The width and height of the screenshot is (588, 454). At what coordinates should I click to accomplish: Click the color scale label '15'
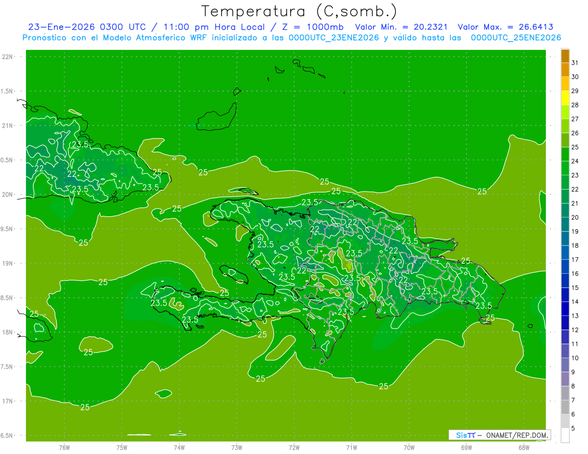[x=575, y=288]
